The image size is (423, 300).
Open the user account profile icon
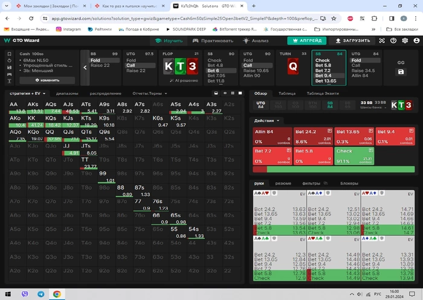416,41
